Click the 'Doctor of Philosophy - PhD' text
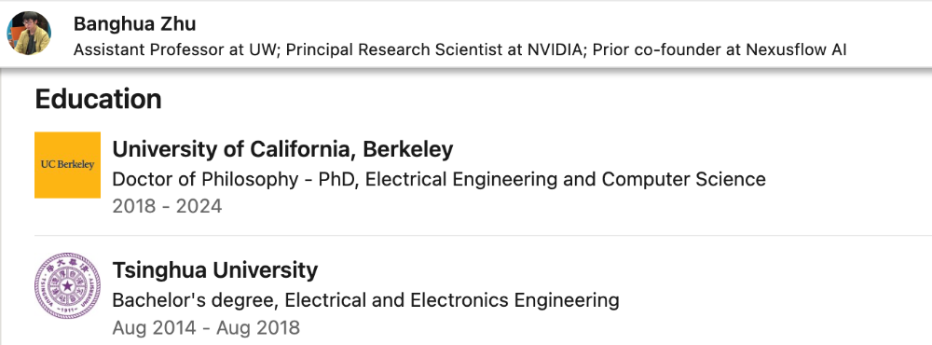The width and height of the screenshot is (932, 345). [x=236, y=178]
